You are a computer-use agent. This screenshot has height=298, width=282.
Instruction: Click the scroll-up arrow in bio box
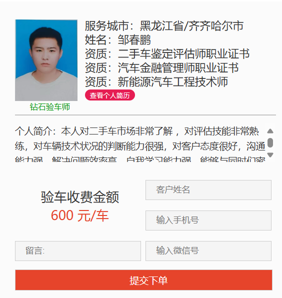pos(270,131)
